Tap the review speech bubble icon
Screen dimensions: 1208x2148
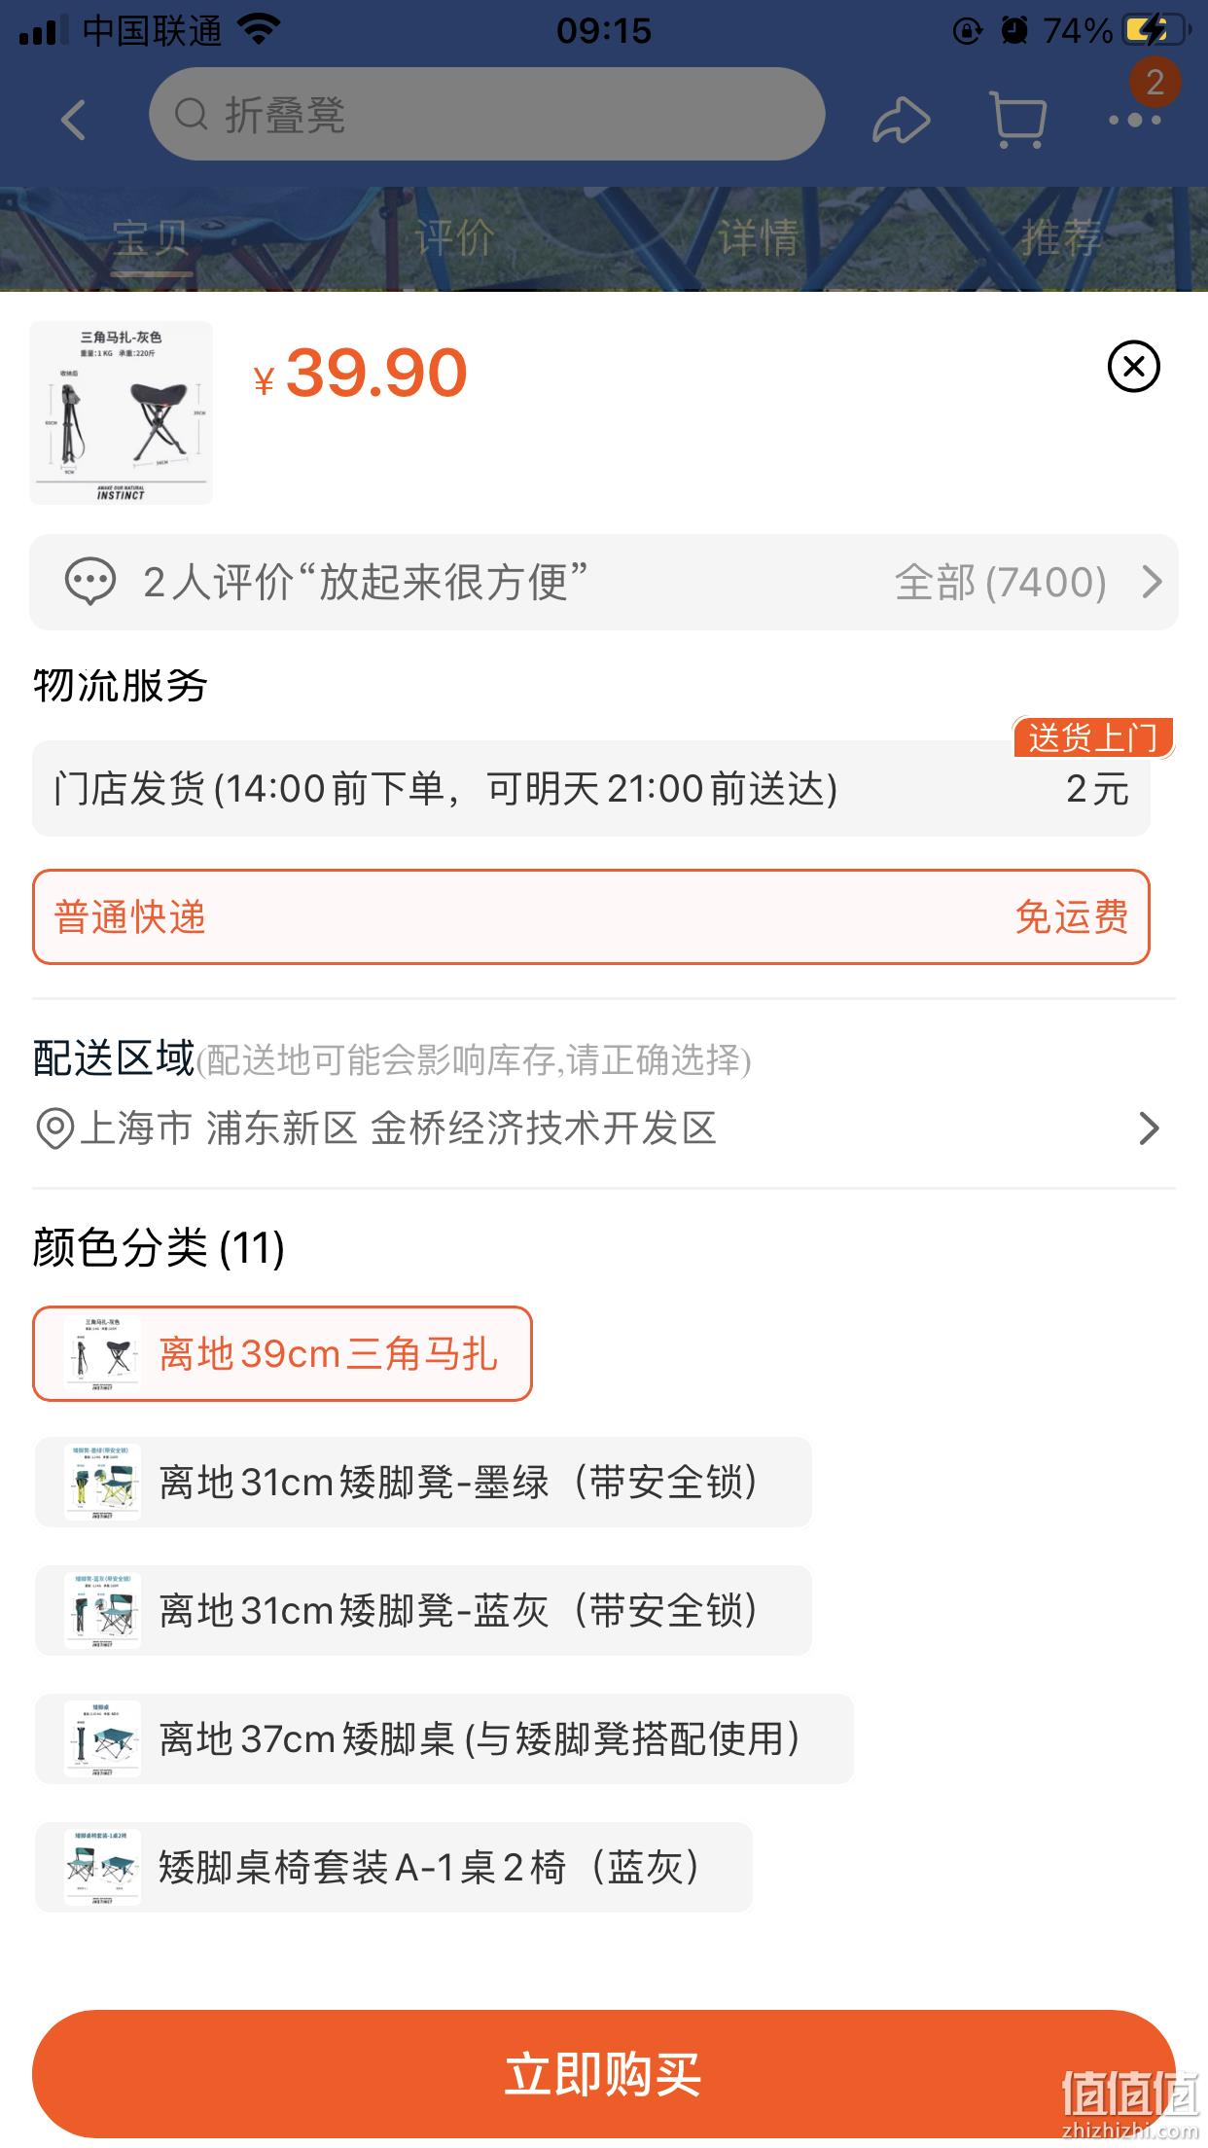(x=89, y=582)
